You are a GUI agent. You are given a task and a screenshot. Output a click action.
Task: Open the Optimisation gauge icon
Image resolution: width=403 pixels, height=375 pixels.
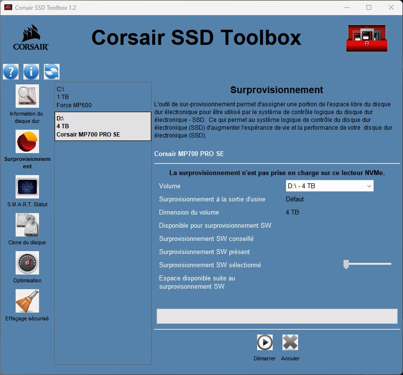[x=27, y=263]
